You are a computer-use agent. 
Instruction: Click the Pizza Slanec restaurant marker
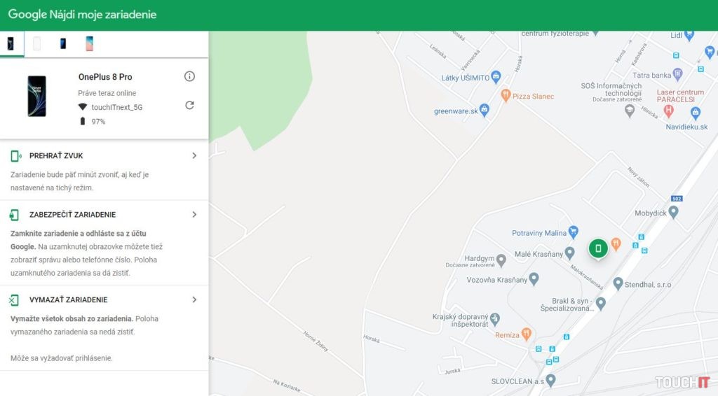505,95
